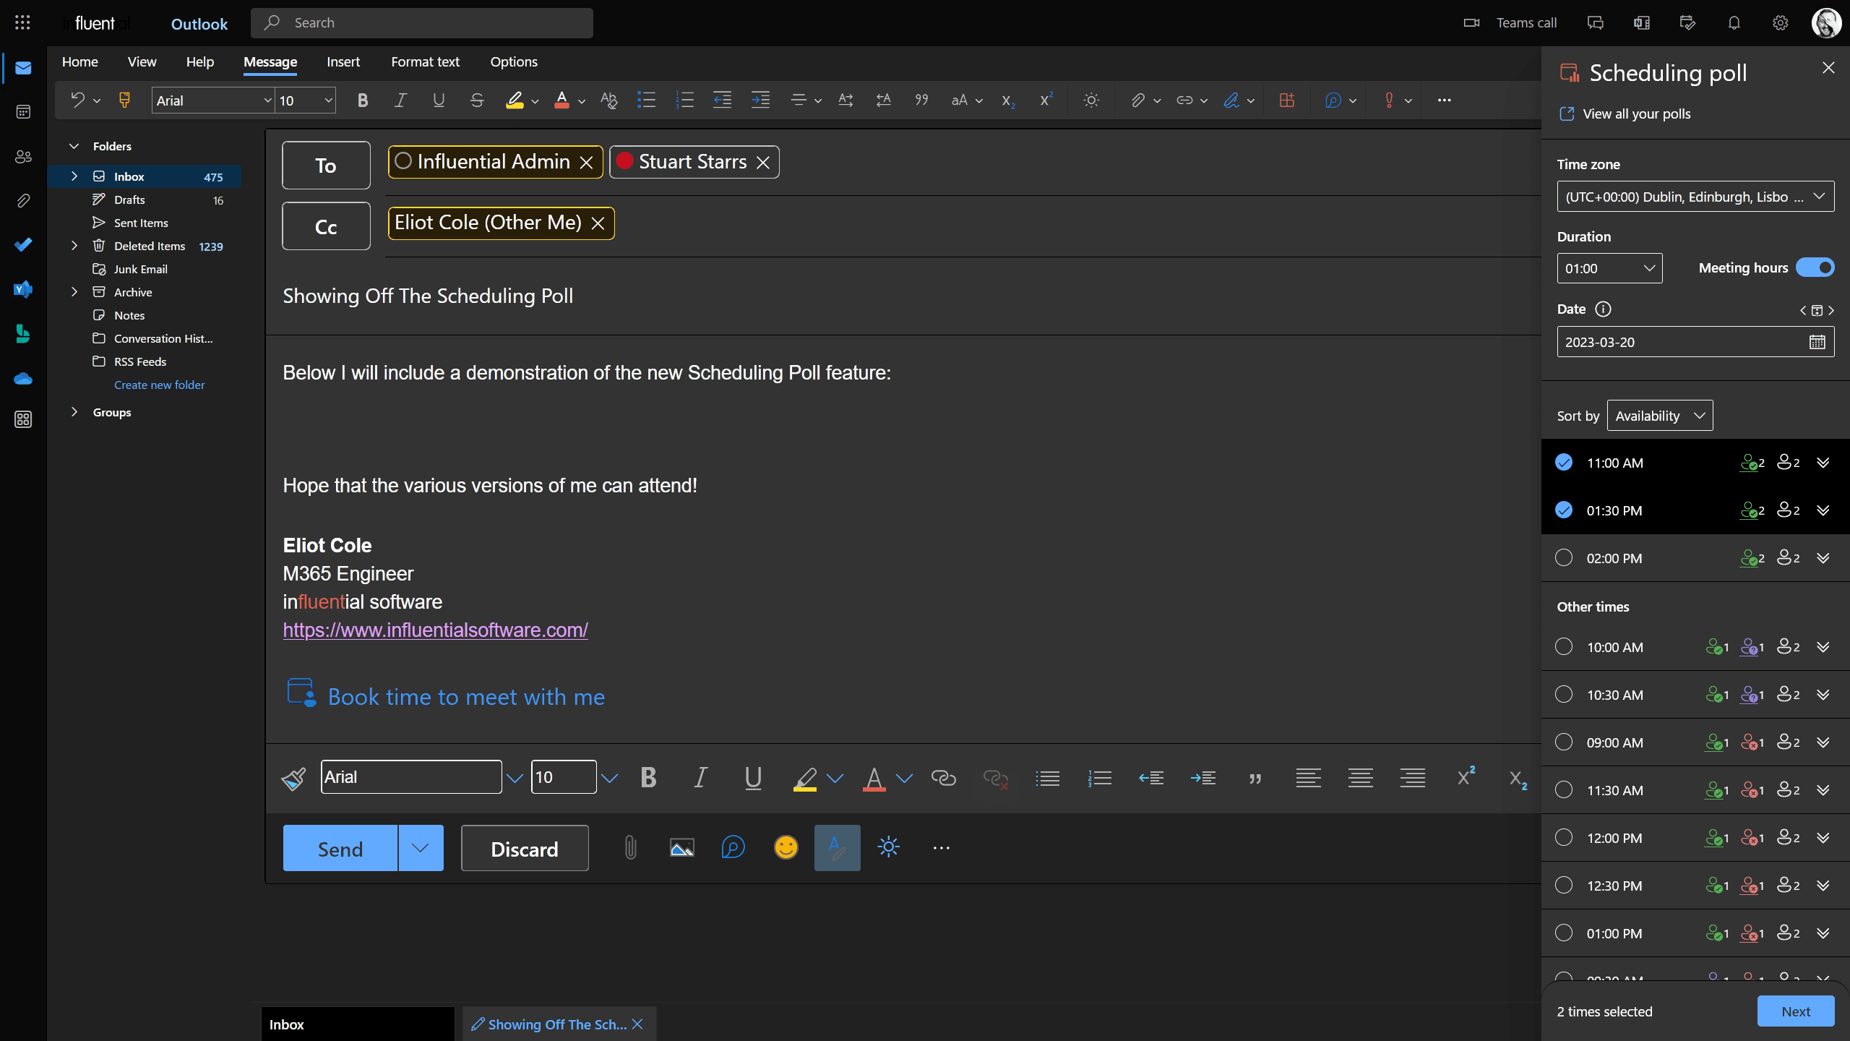Click the Attach file paperclip in ribbon
Screen dimensions: 1850x1041
[x=1137, y=100]
